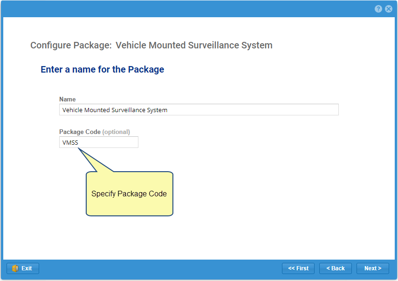The height and width of the screenshot is (281, 398).
Task: Select the Name field label
Action: (68, 99)
